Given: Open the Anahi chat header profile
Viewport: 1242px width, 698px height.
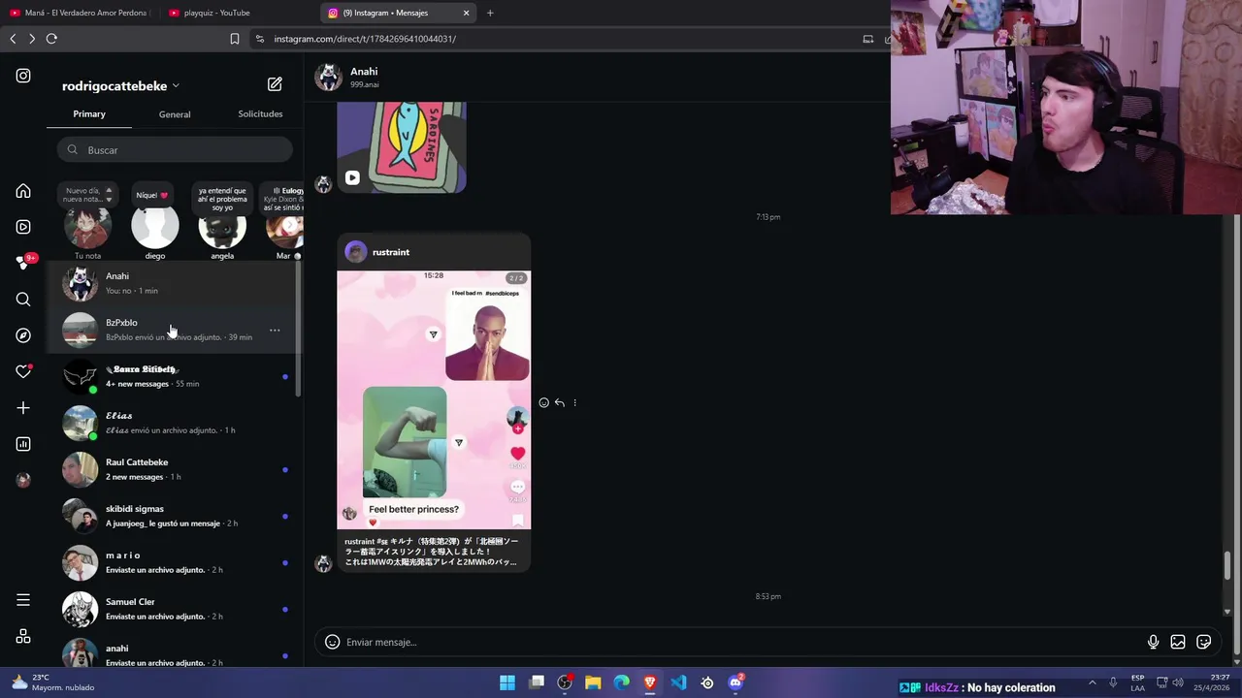Looking at the screenshot, I should pyautogui.click(x=347, y=77).
